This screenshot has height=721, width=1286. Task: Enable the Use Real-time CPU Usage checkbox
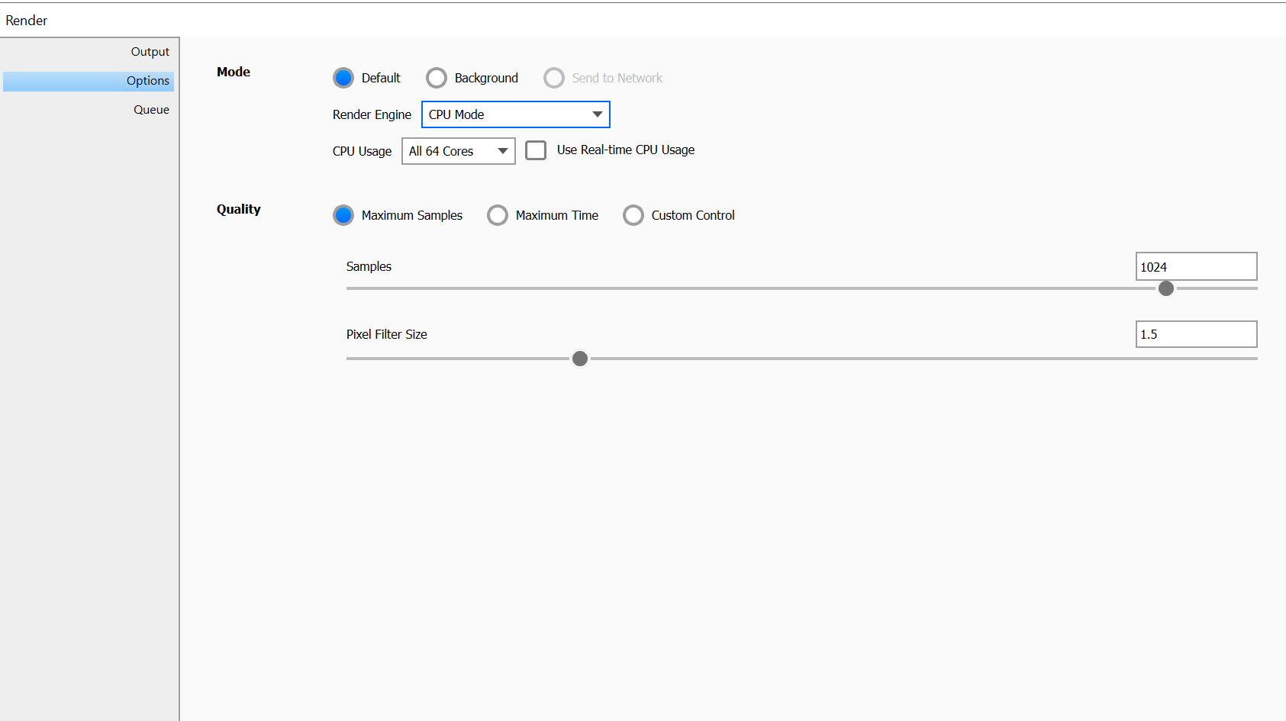(536, 150)
